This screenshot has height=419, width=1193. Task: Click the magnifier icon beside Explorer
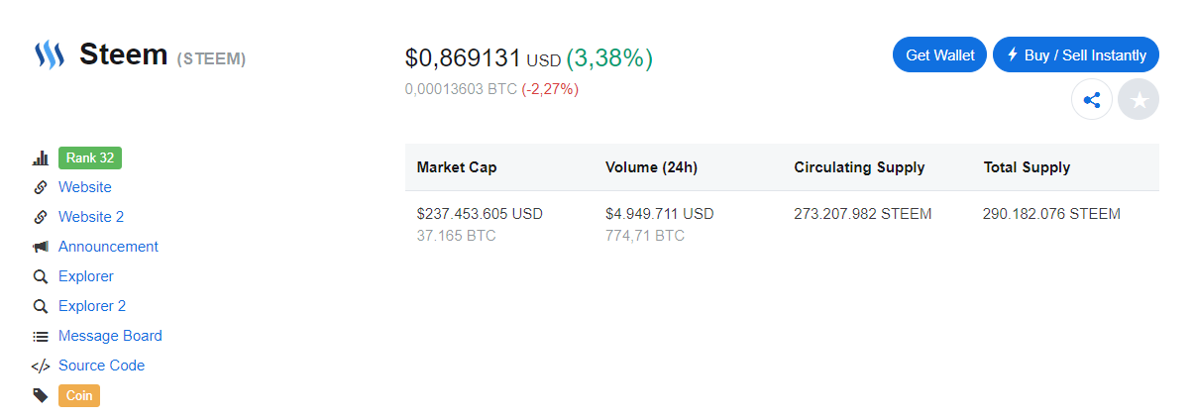pyautogui.click(x=41, y=276)
